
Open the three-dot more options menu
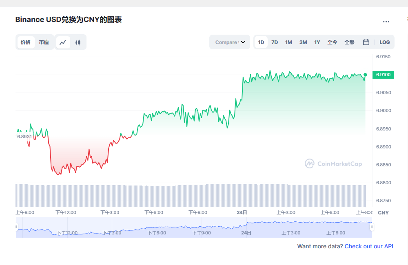click(x=386, y=22)
